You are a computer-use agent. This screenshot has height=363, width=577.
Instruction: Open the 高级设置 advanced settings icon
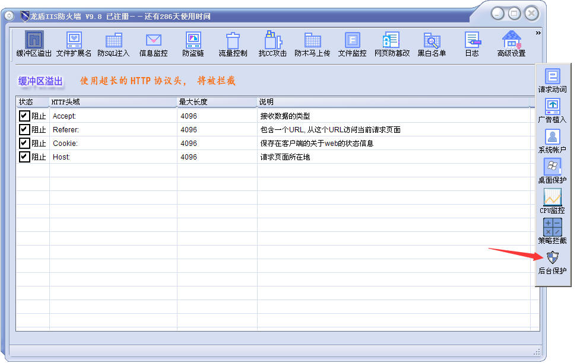[512, 44]
